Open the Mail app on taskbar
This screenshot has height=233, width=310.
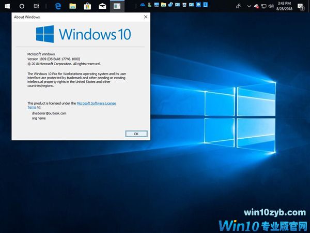pos(102,6)
